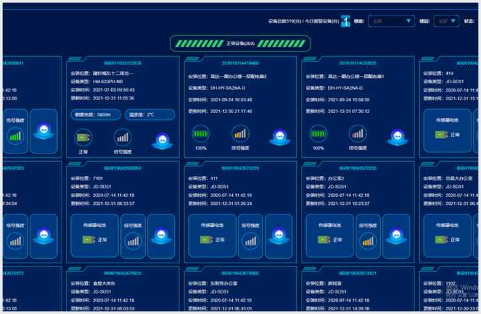Click the smoke detector icon on card 331818114418460
The image size is (481, 314).
click(x=280, y=136)
